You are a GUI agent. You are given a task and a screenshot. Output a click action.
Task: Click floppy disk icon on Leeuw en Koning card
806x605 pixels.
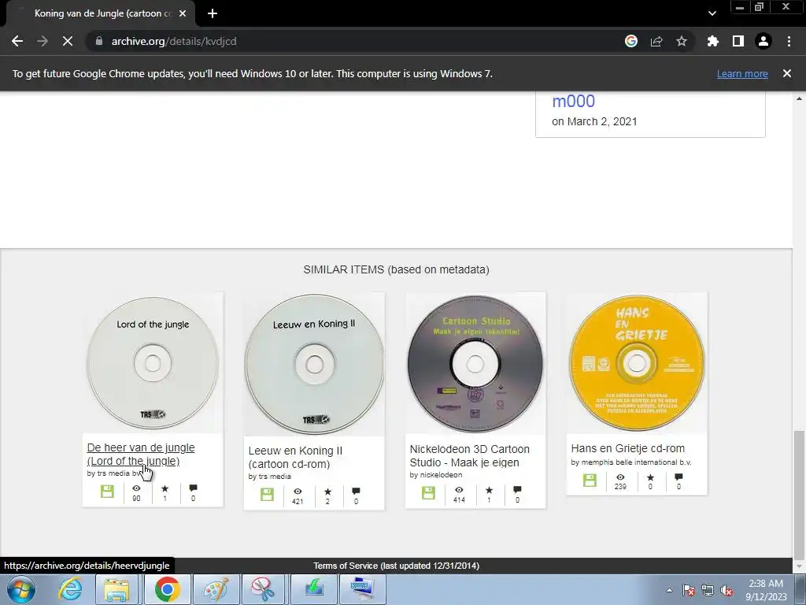pyautogui.click(x=268, y=495)
